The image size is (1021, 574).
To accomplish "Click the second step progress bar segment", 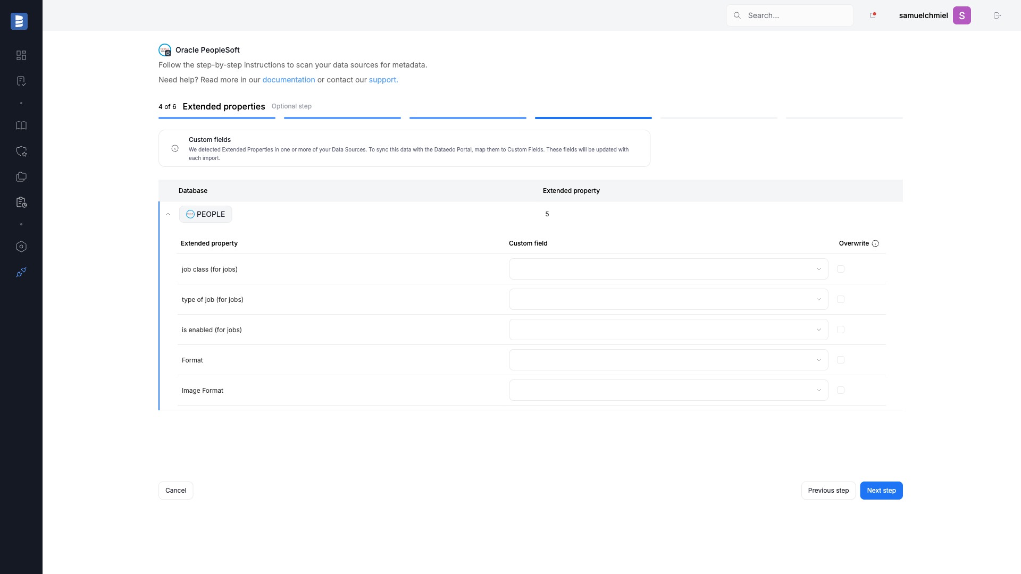I will tap(342, 118).
